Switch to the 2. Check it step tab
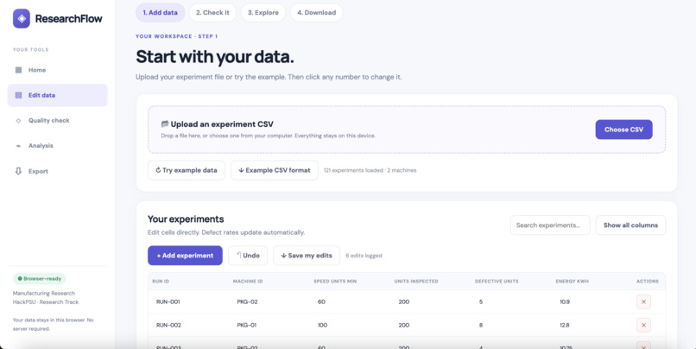Viewport: 696px width, 349px height. click(x=212, y=12)
